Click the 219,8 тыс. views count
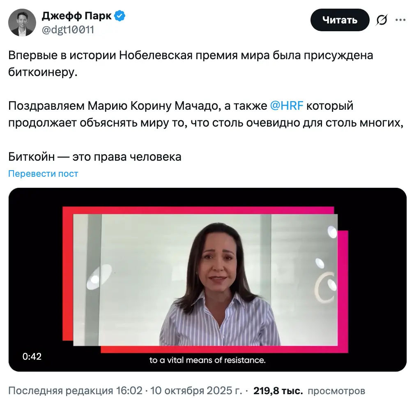The image size is (414, 402). point(278,390)
